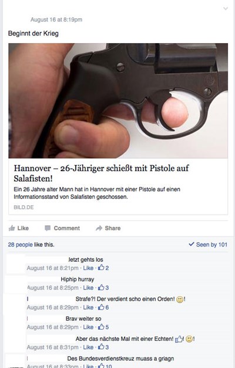Open the '28 people' likes list

tap(21, 245)
